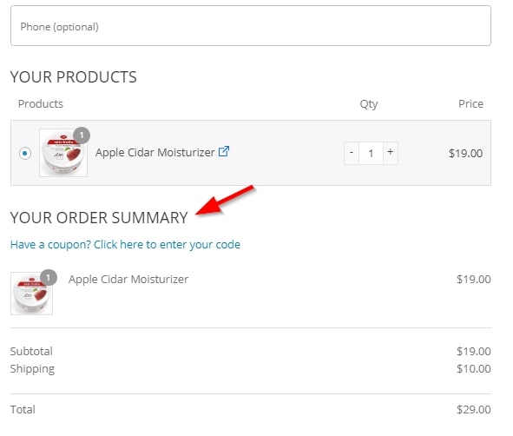Increase quantity with the plus button
Image resolution: width=513 pixels, height=436 pixels.
(391, 153)
